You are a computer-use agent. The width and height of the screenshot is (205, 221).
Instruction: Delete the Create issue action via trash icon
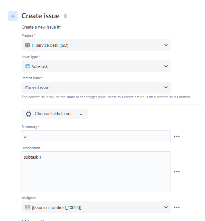[65, 16]
